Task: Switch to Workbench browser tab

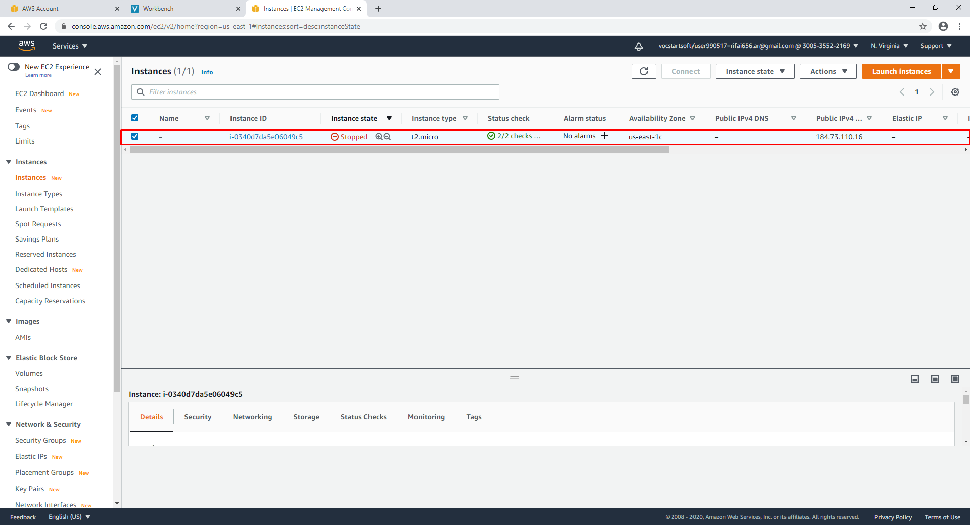Action: 185,9
